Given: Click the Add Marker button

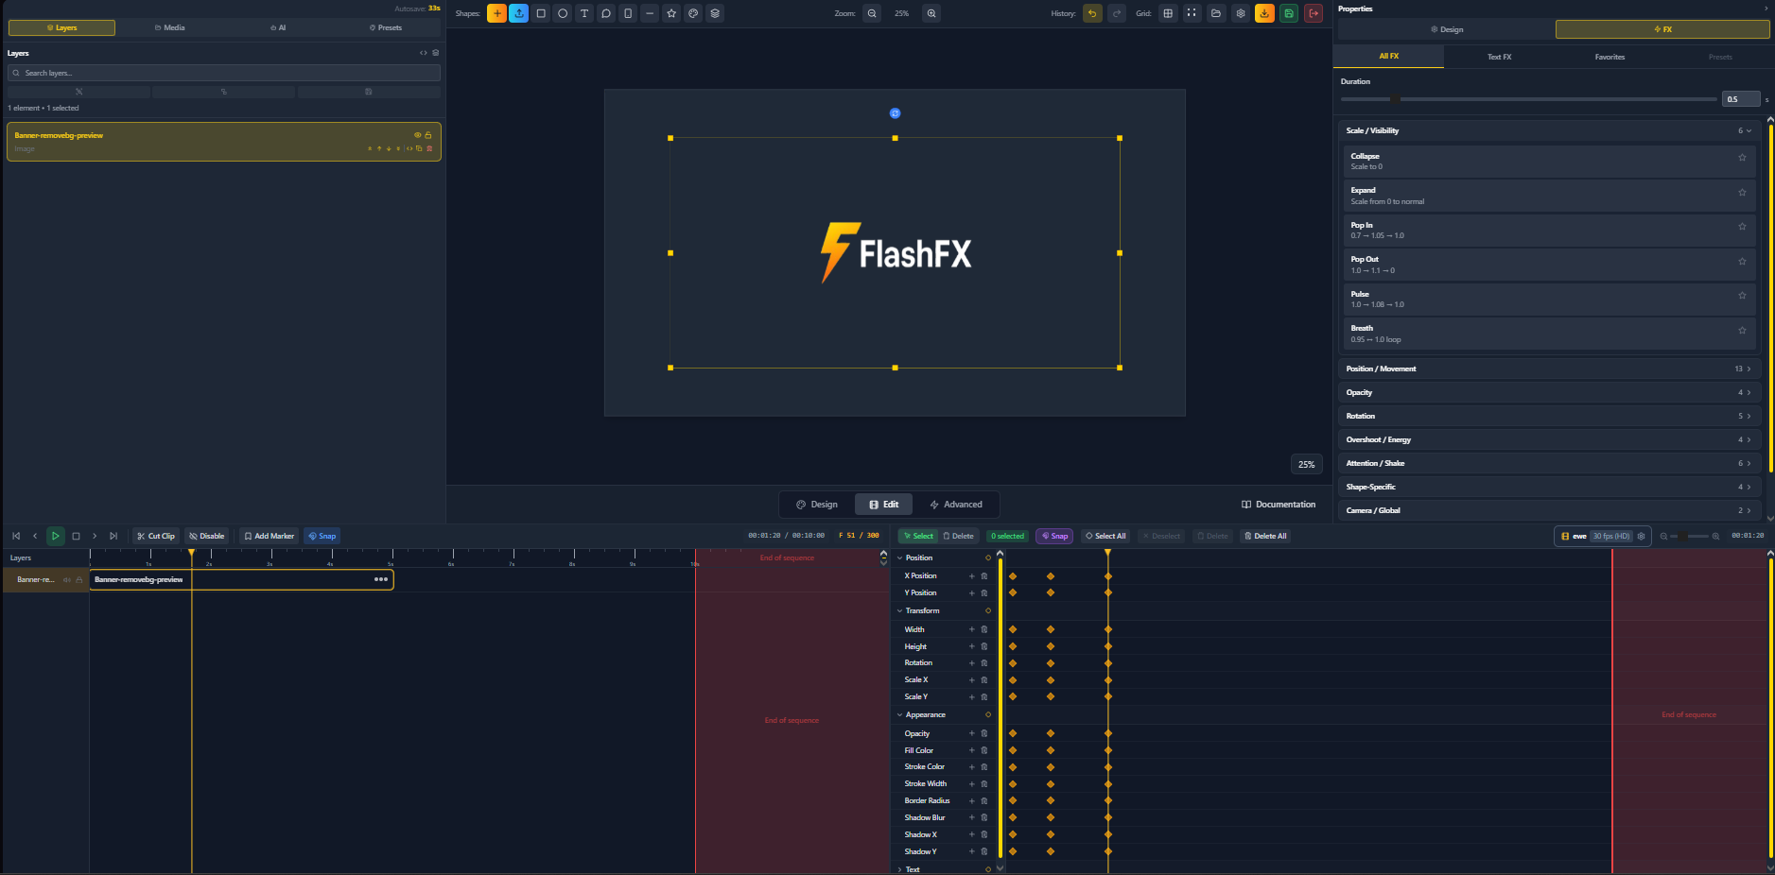Looking at the screenshot, I should point(269,536).
